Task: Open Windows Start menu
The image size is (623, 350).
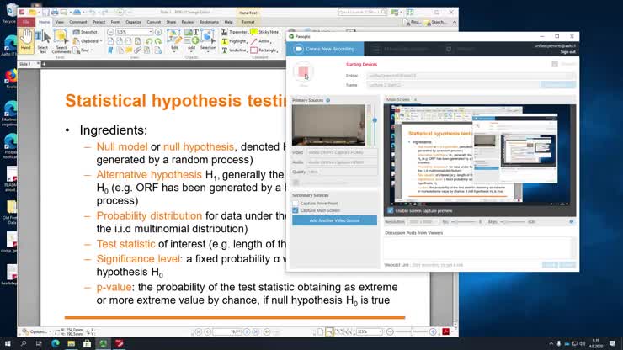Action: tap(7, 343)
